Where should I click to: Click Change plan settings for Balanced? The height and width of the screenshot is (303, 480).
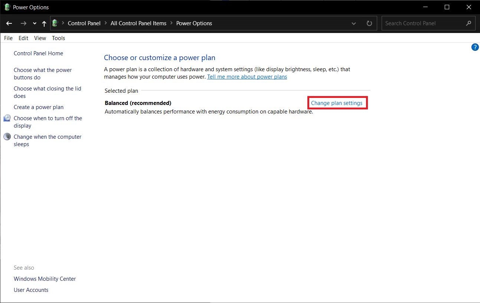337,103
